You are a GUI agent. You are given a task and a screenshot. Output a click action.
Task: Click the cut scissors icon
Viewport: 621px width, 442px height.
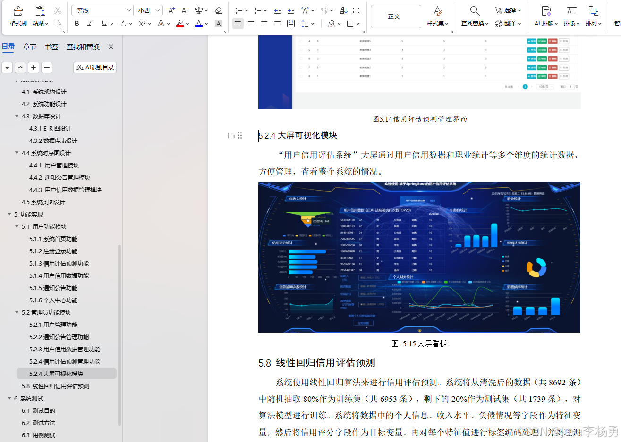[58, 10]
